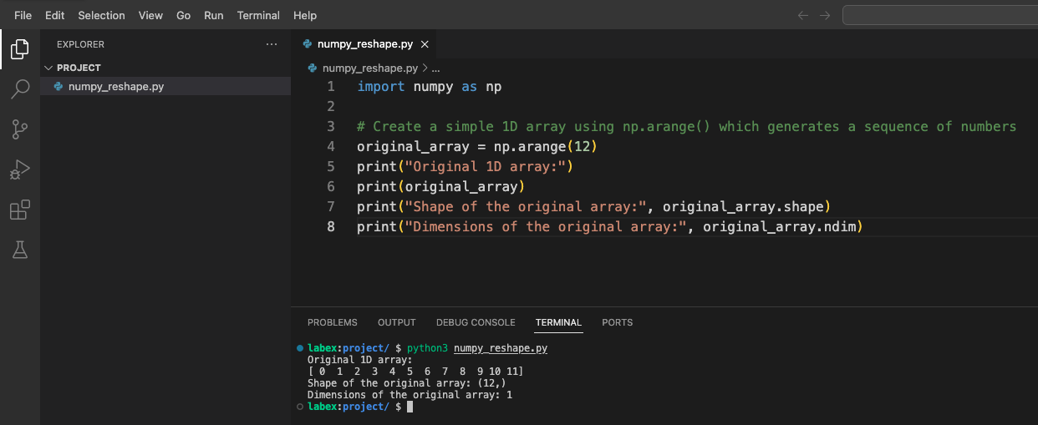
Task: Click the 'python3 numpy_reshape.py' terminal command
Action: tap(477, 348)
